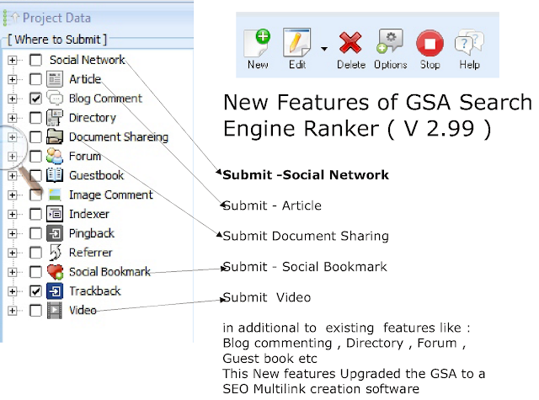Click the Referrer icon
Image resolution: width=539 pixels, height=400 pixels.
[x=55, y=253]
